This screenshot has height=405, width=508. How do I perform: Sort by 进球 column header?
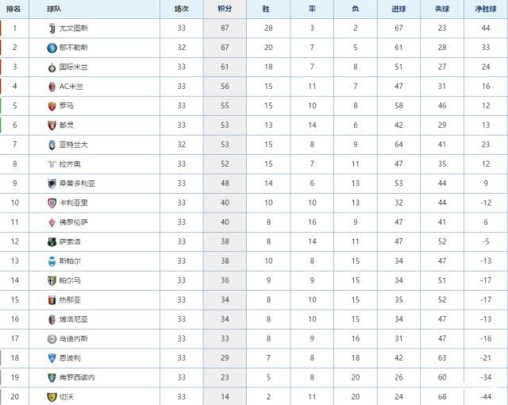398,9
